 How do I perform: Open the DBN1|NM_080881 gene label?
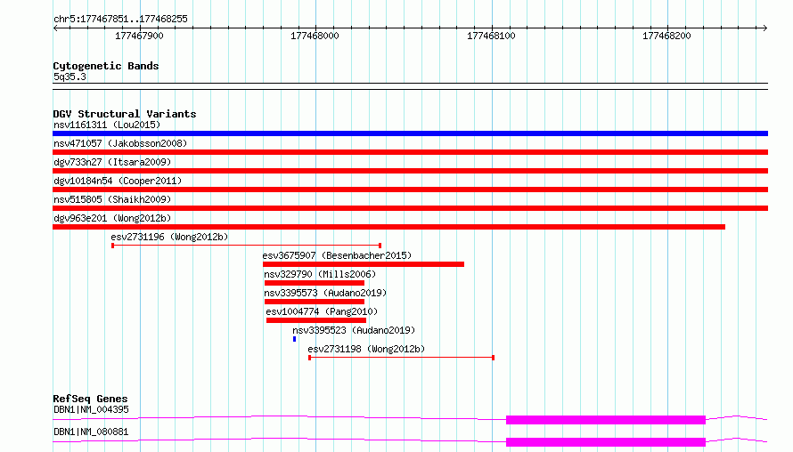click(91, 432)
